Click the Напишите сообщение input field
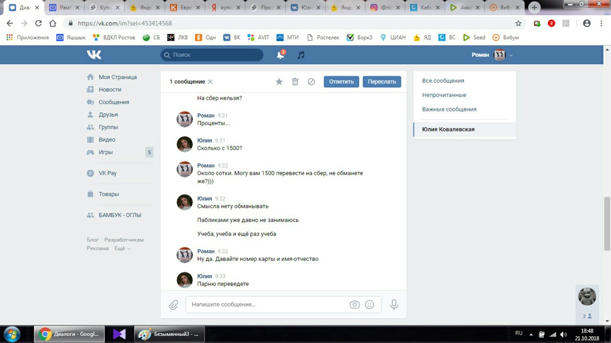611x343 pixels. coord(267,304)
